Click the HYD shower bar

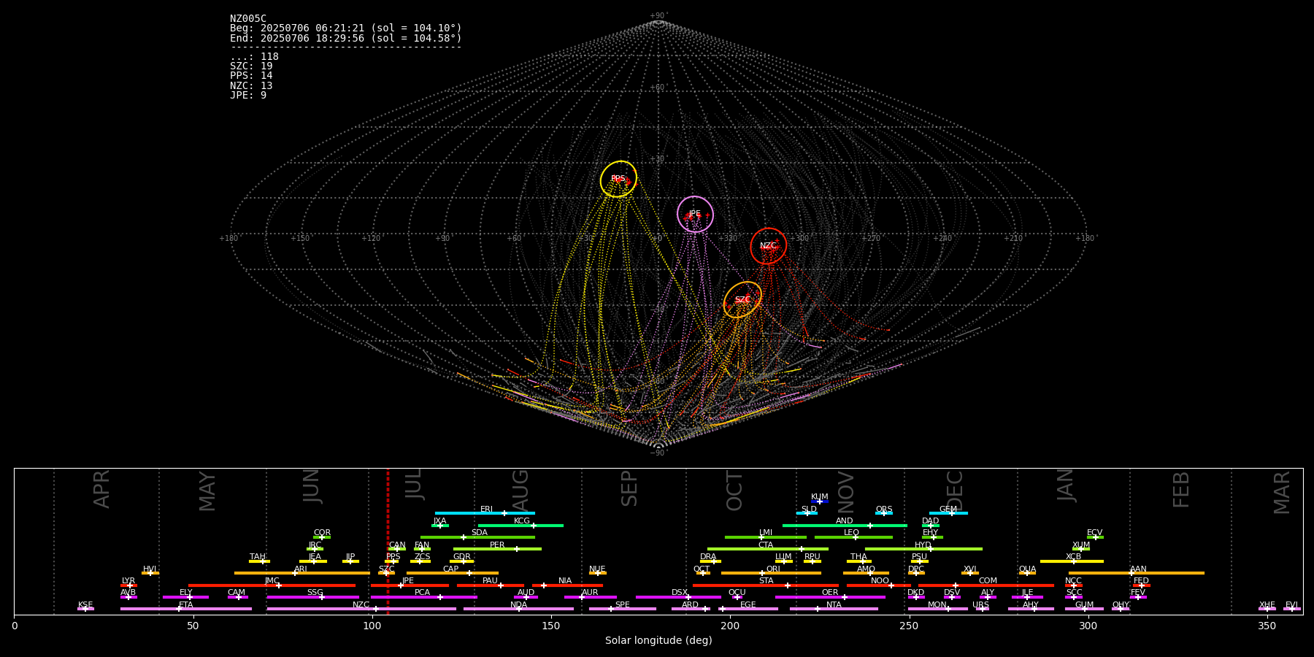point(923,549)
